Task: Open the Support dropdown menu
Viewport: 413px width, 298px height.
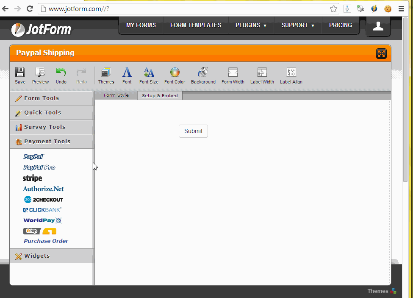Action: (x=298, y=25)
